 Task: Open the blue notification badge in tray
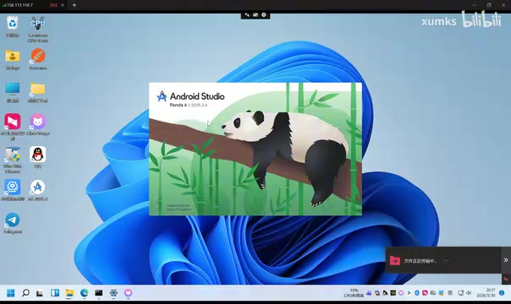click(x=502, y=293)
